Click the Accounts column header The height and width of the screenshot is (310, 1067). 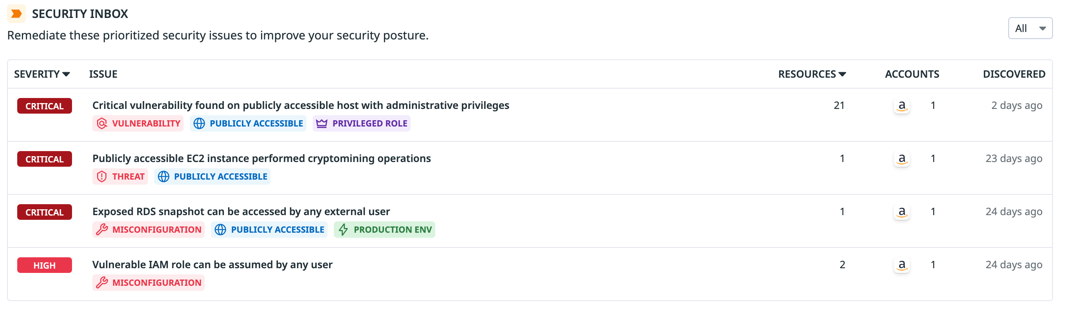tap(912, 75)
